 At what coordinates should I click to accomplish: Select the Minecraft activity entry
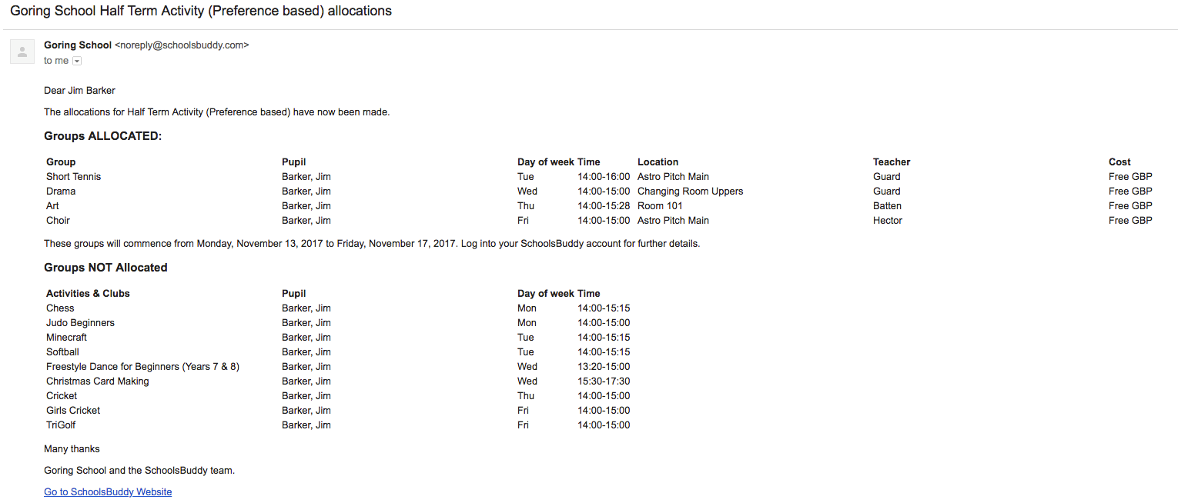[66, 338]
